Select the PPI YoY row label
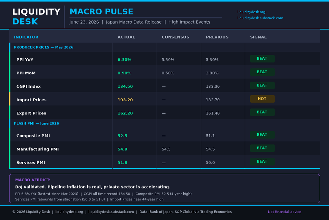The image size is (329, 220). pos(25,60)
